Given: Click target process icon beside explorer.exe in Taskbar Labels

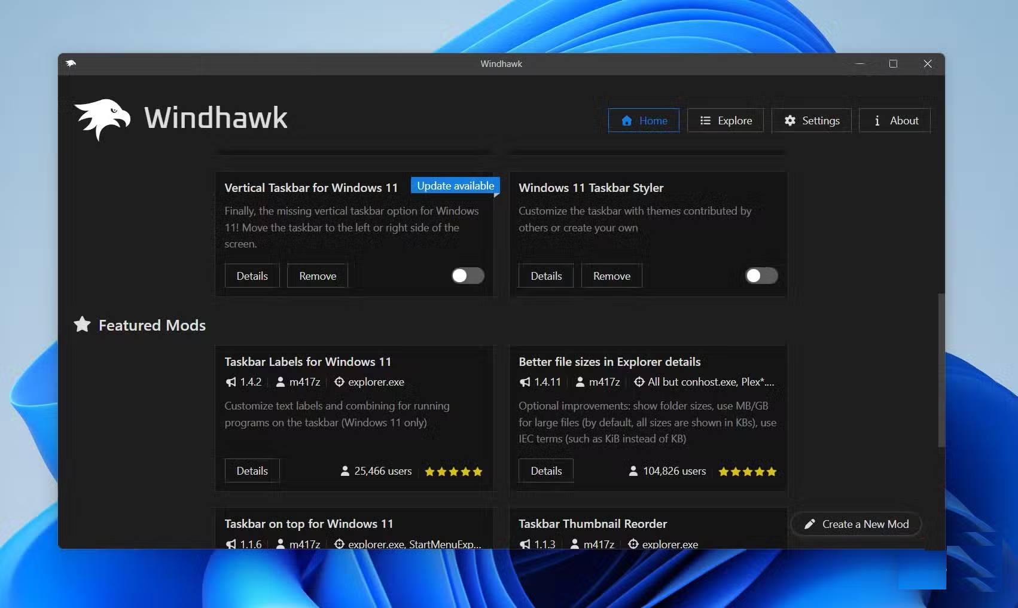Looking at the screenshot, I should point(339,382).
